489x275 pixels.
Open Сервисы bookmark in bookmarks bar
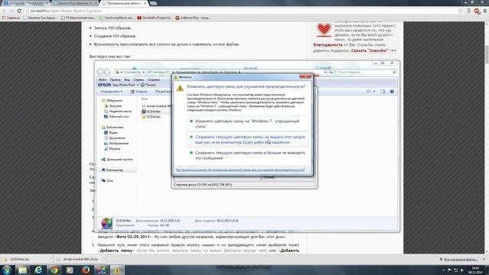(x=11, y=18)
